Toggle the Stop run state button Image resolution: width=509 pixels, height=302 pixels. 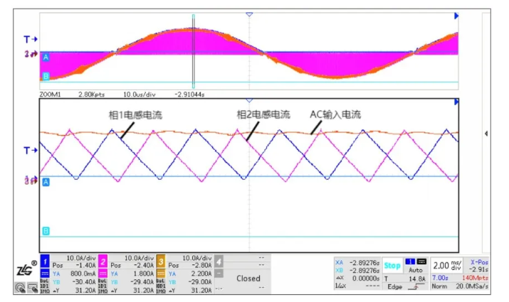tap(392, 266)
